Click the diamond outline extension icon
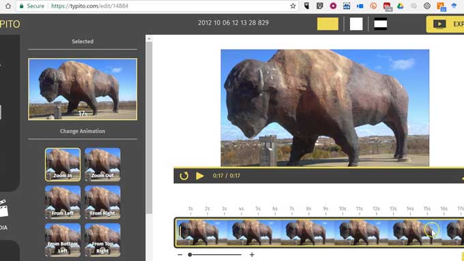464x261 pixels. (427, 6)
